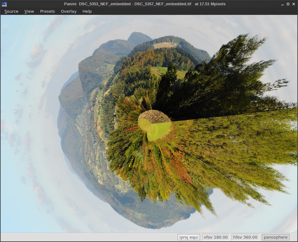Open the Presets menu

pos(47,11)
